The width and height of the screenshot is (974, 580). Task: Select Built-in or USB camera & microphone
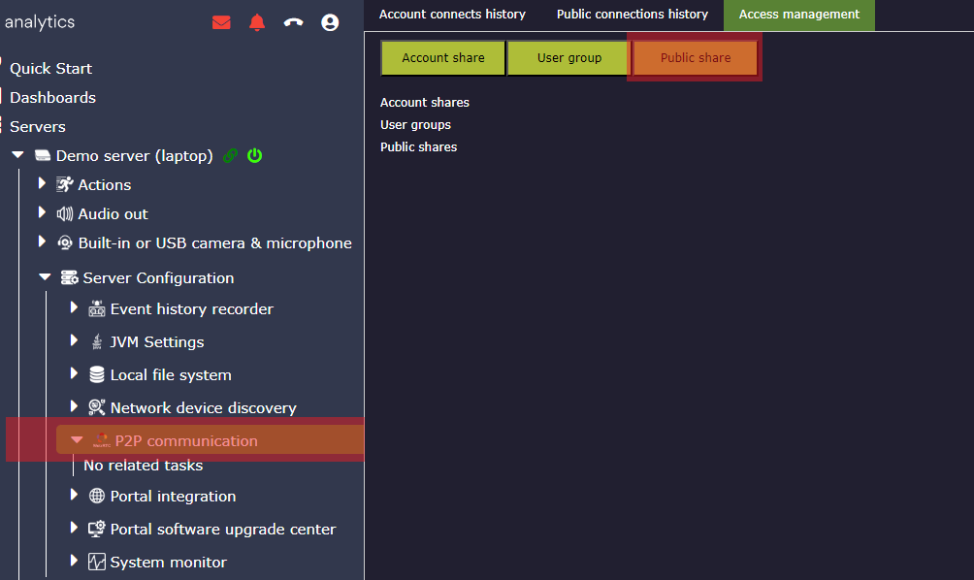[x=215, y=242]
